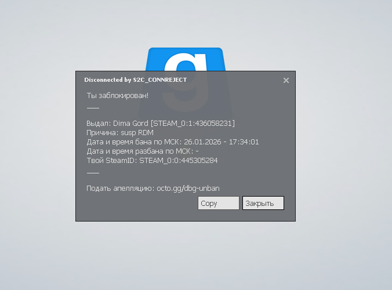This screenshot has height=290, width=392.
Task: Click your SteamID STEAM_0:0:445305284
Action: [179, 161]
